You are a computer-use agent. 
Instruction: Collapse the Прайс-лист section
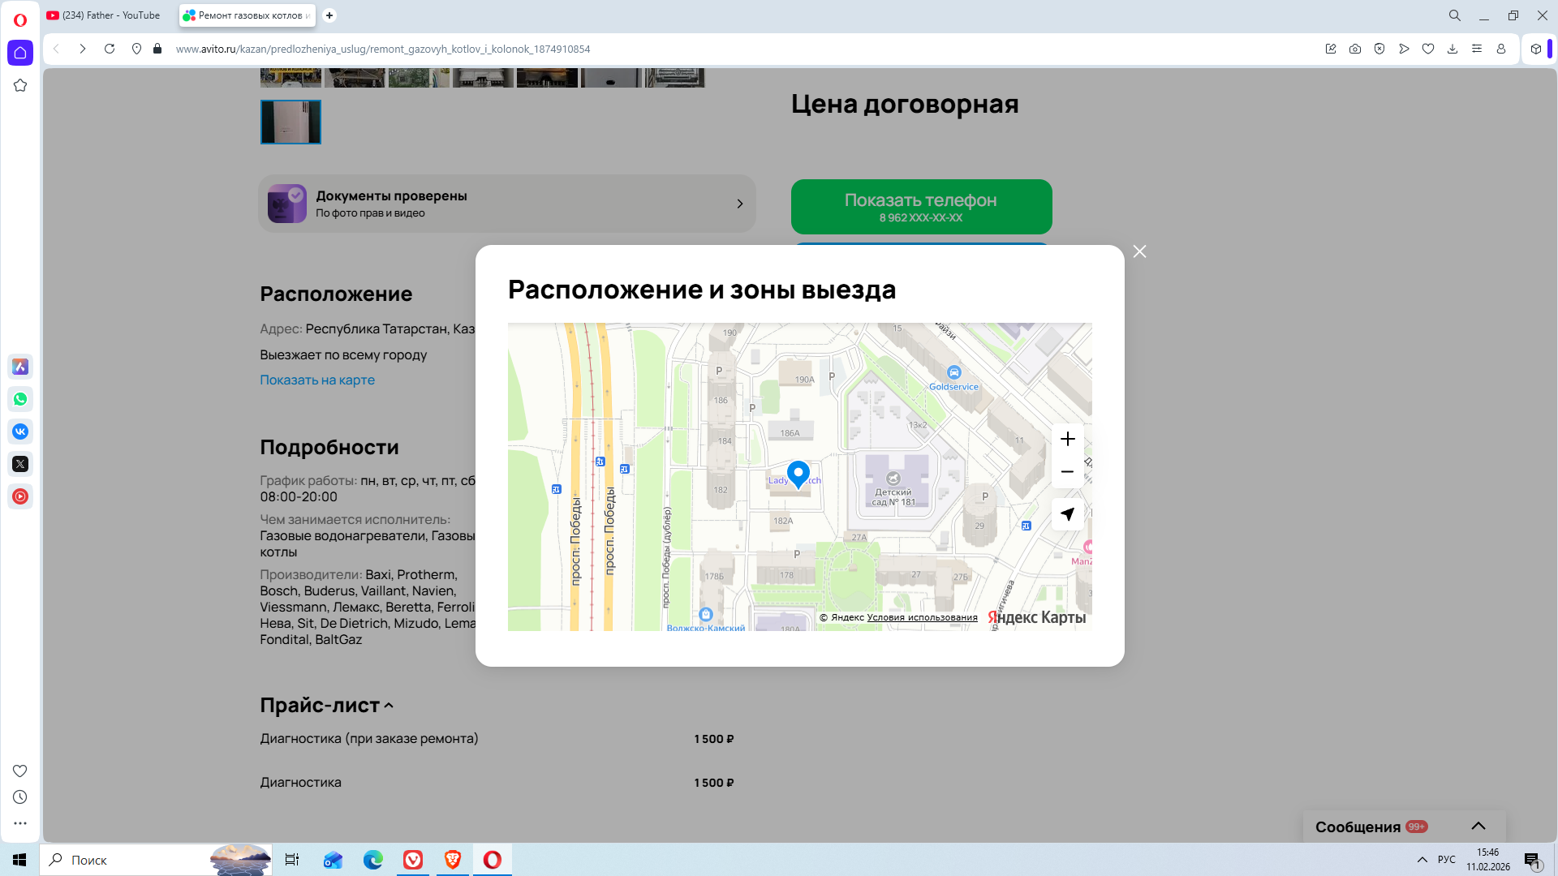pos(389,706)
